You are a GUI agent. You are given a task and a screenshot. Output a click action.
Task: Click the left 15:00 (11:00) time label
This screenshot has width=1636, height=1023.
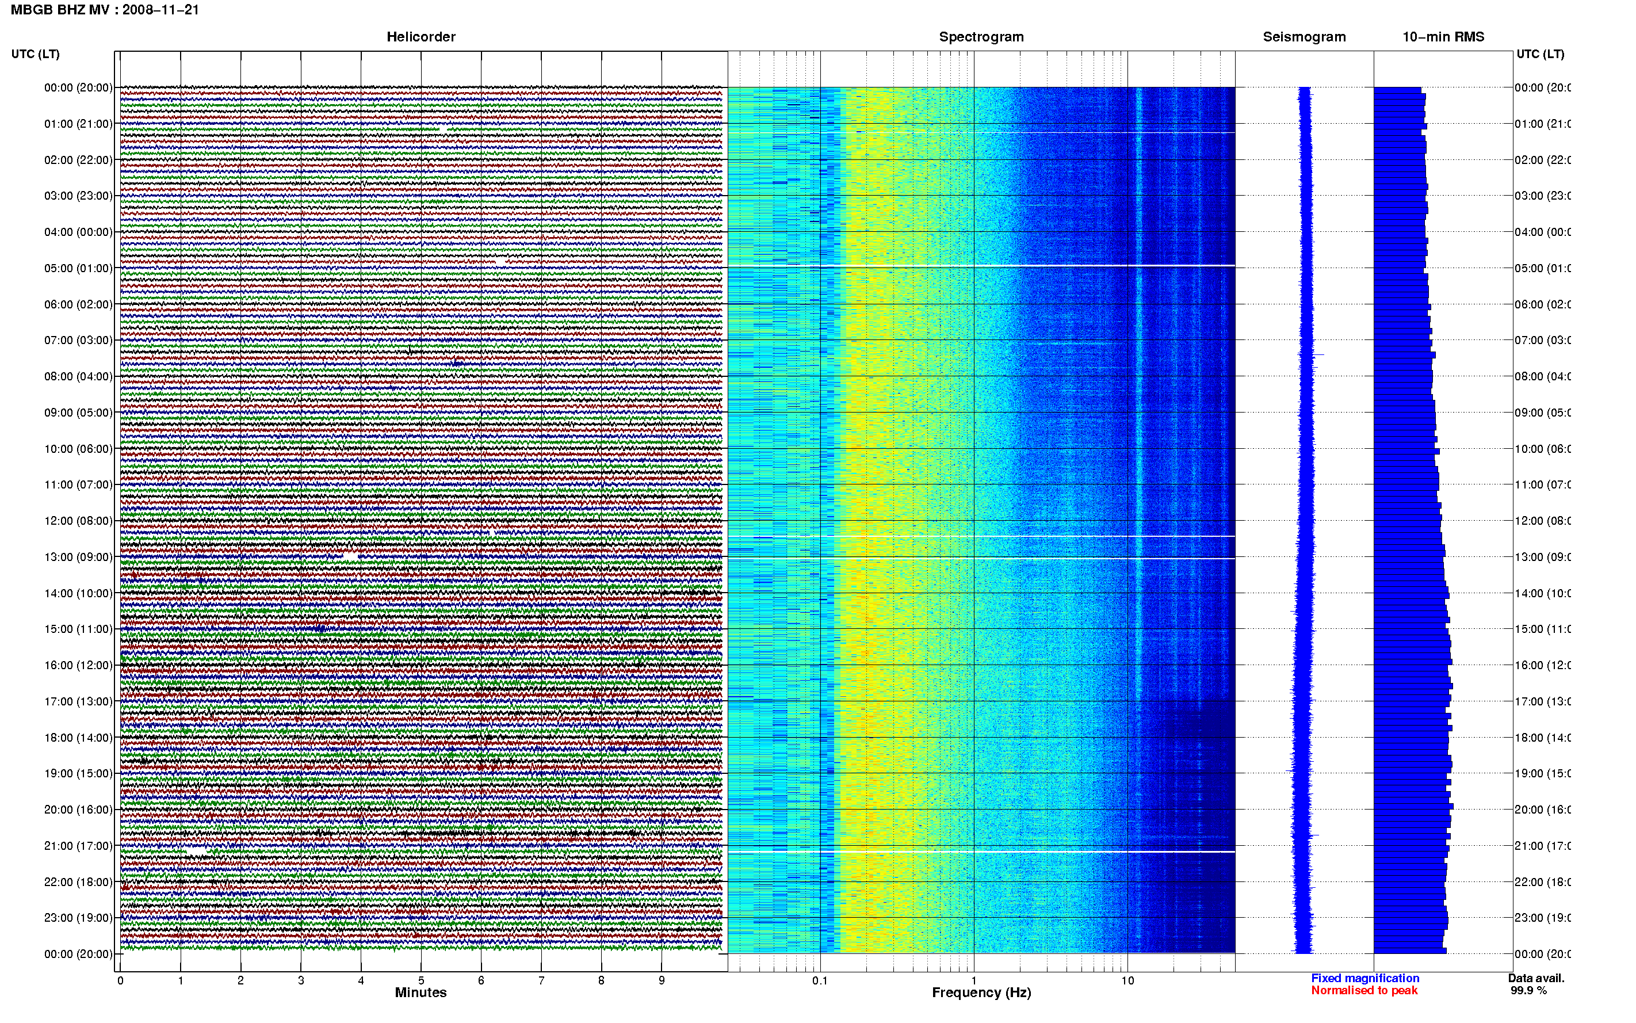click(78, 629)
